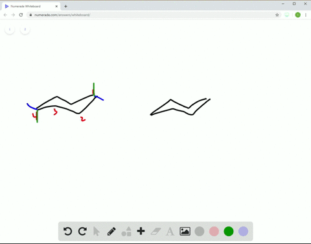Switch to whiteboard page 1
Screen dimensions: 311x244
tap(10, 29)
